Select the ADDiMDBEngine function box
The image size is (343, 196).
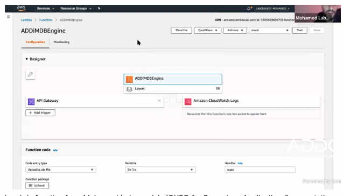coord(173,79)
